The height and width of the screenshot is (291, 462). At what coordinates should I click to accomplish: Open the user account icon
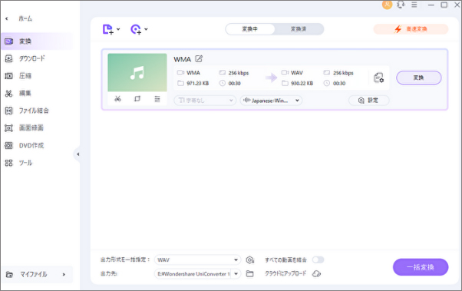387,5
